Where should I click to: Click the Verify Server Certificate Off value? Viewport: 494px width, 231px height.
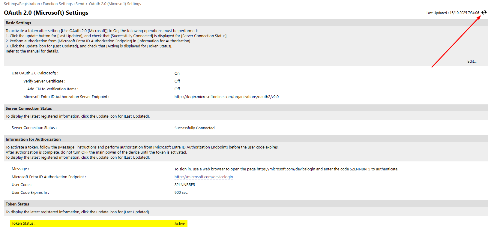[x=177, y=81]
